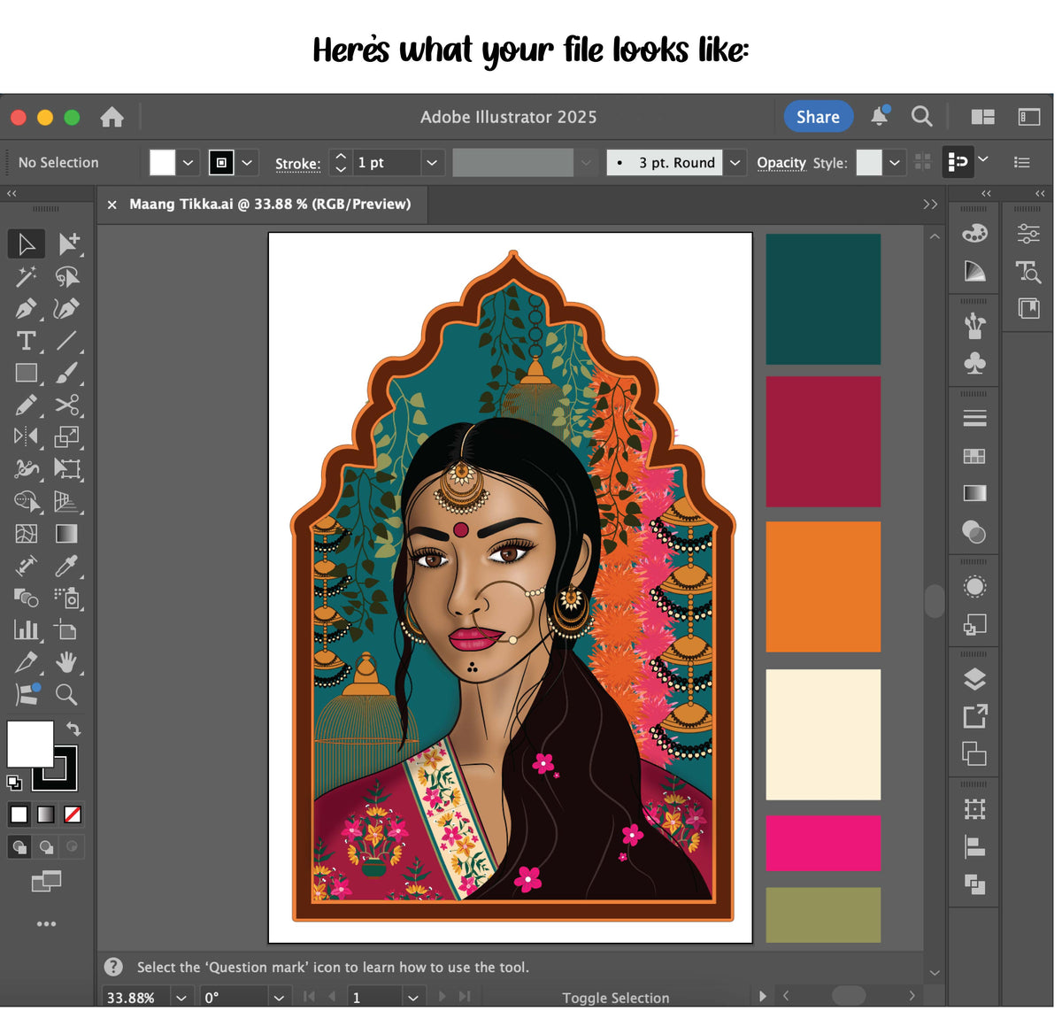
Task: Open the Align panel icon
Action: 974,846
